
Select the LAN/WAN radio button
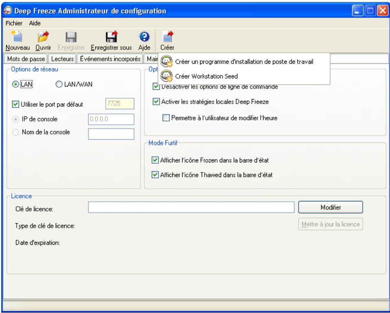[x=59, y=84]
